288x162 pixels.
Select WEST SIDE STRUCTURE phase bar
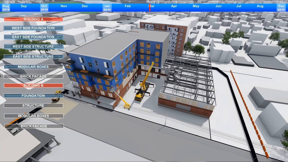pos(33,46)
